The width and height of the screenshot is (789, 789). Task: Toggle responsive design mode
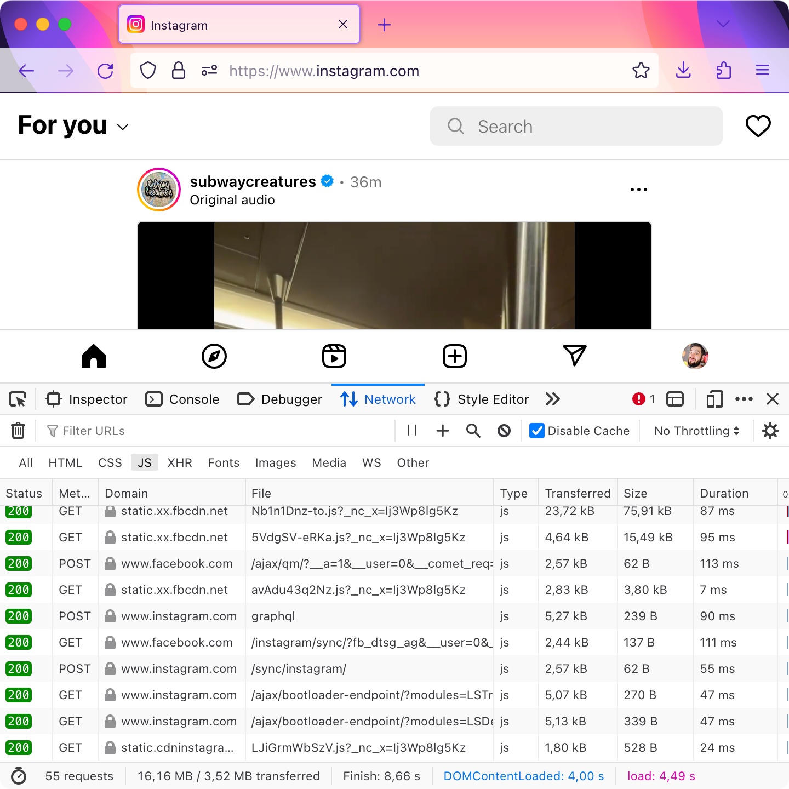pyautogui.click(x=714, y=399)
